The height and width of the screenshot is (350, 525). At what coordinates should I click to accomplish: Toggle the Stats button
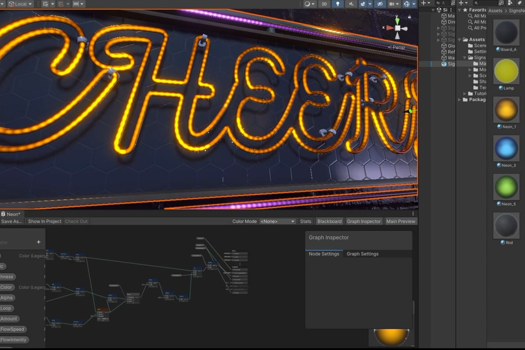[x=306, y=221]
